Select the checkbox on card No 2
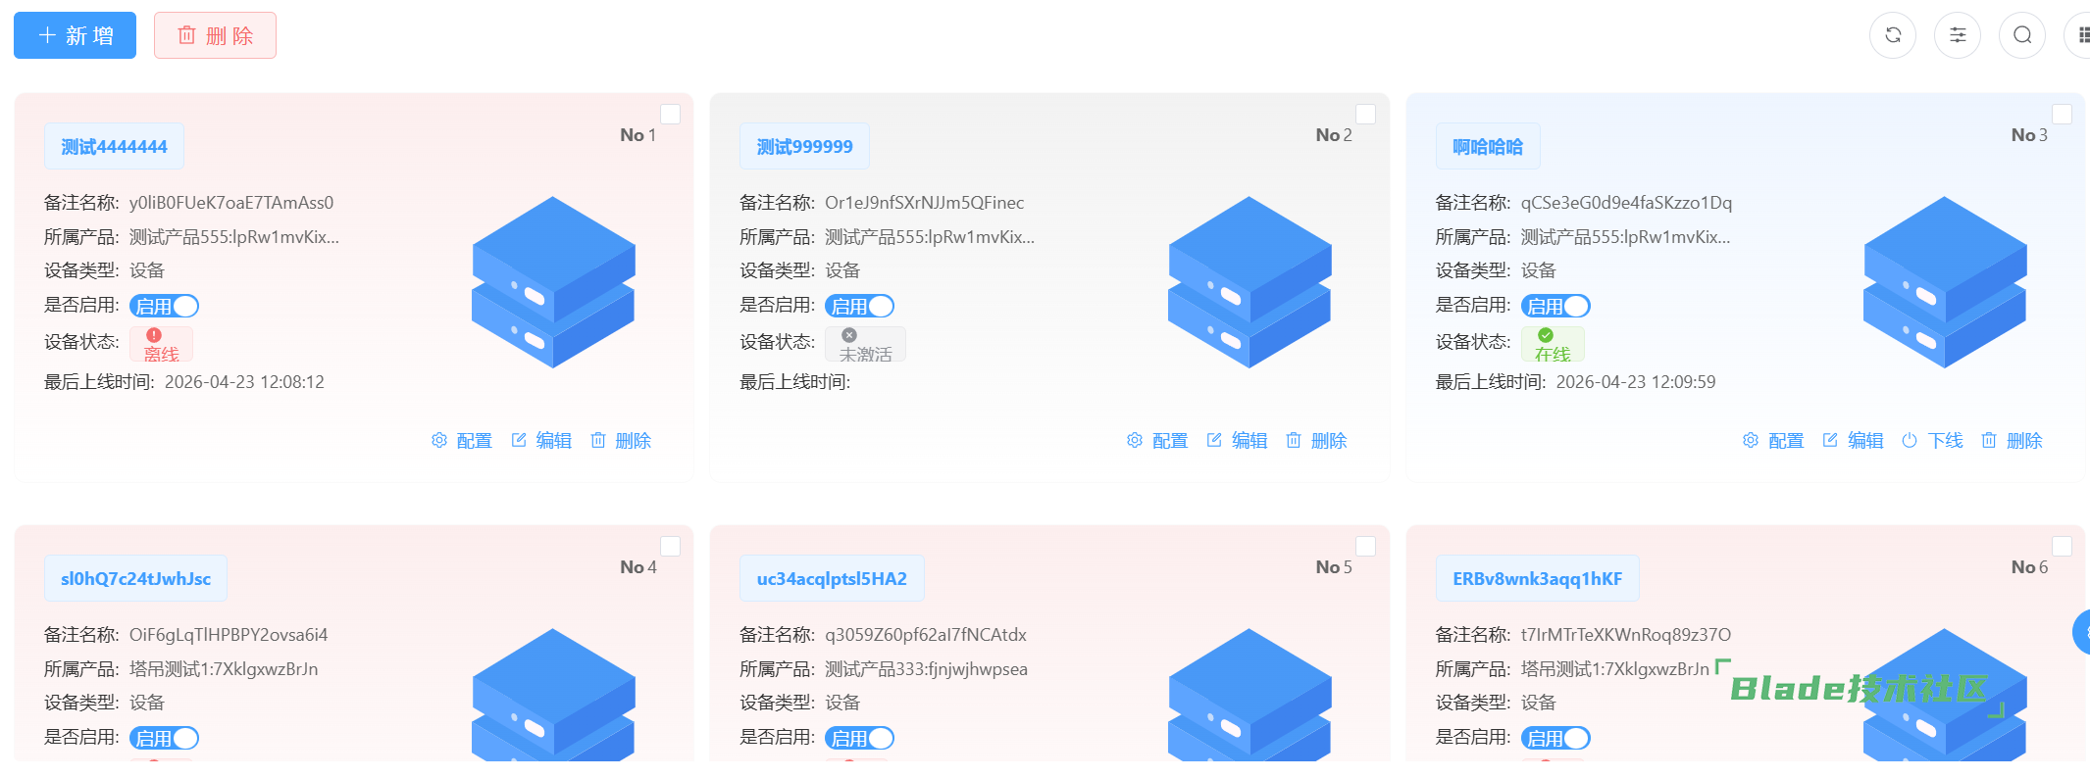2090x778 pixels. point(1365,115)
